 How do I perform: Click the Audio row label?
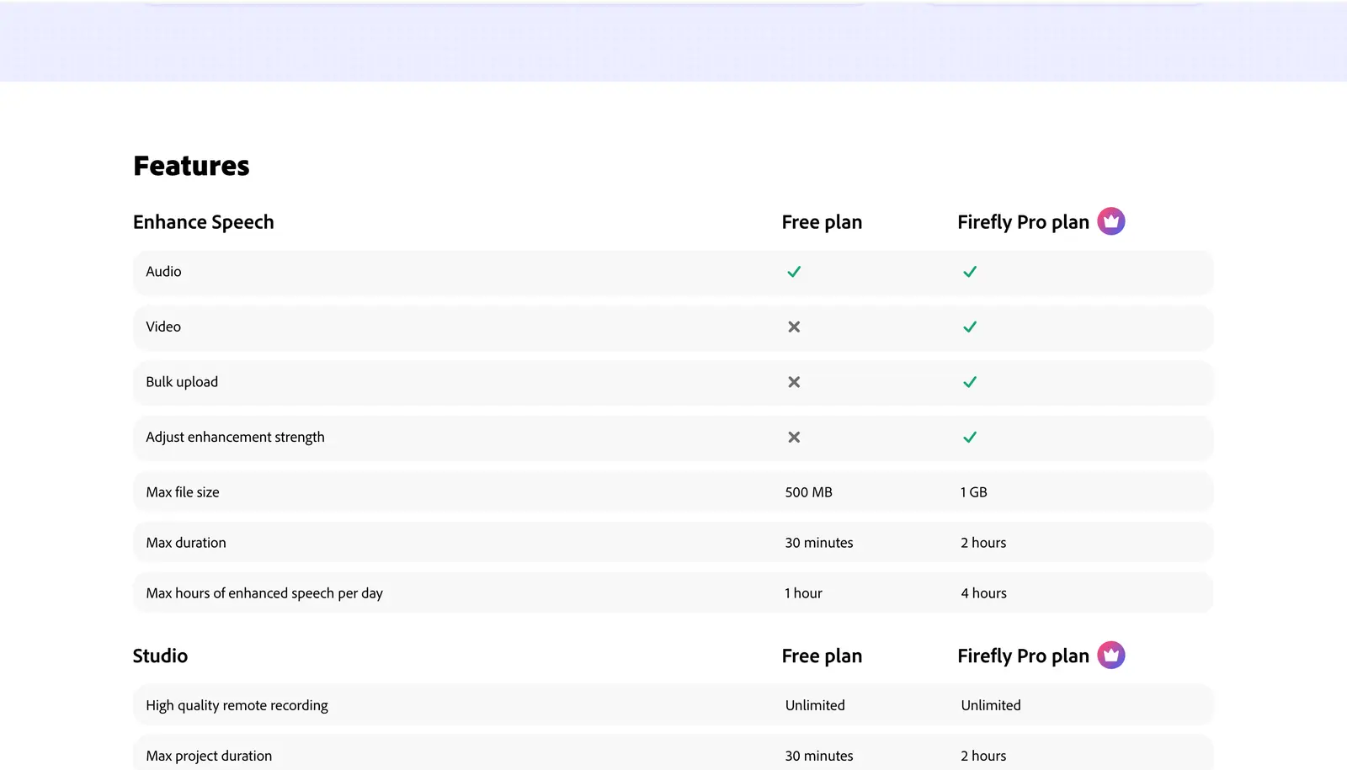coord(163,272)
